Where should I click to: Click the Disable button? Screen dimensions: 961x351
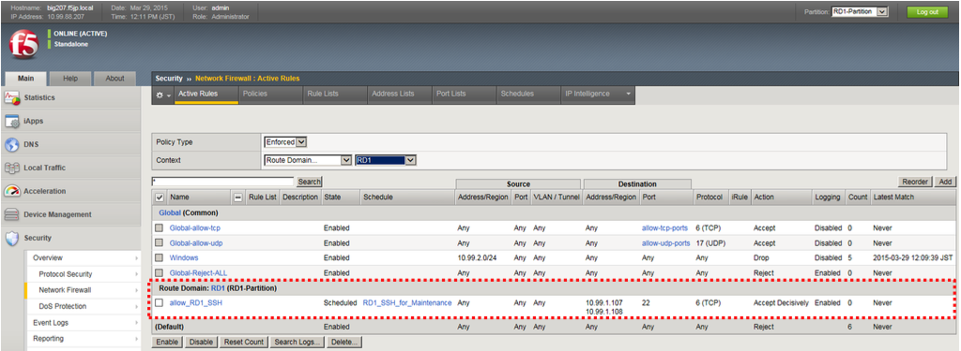[201, 342]
